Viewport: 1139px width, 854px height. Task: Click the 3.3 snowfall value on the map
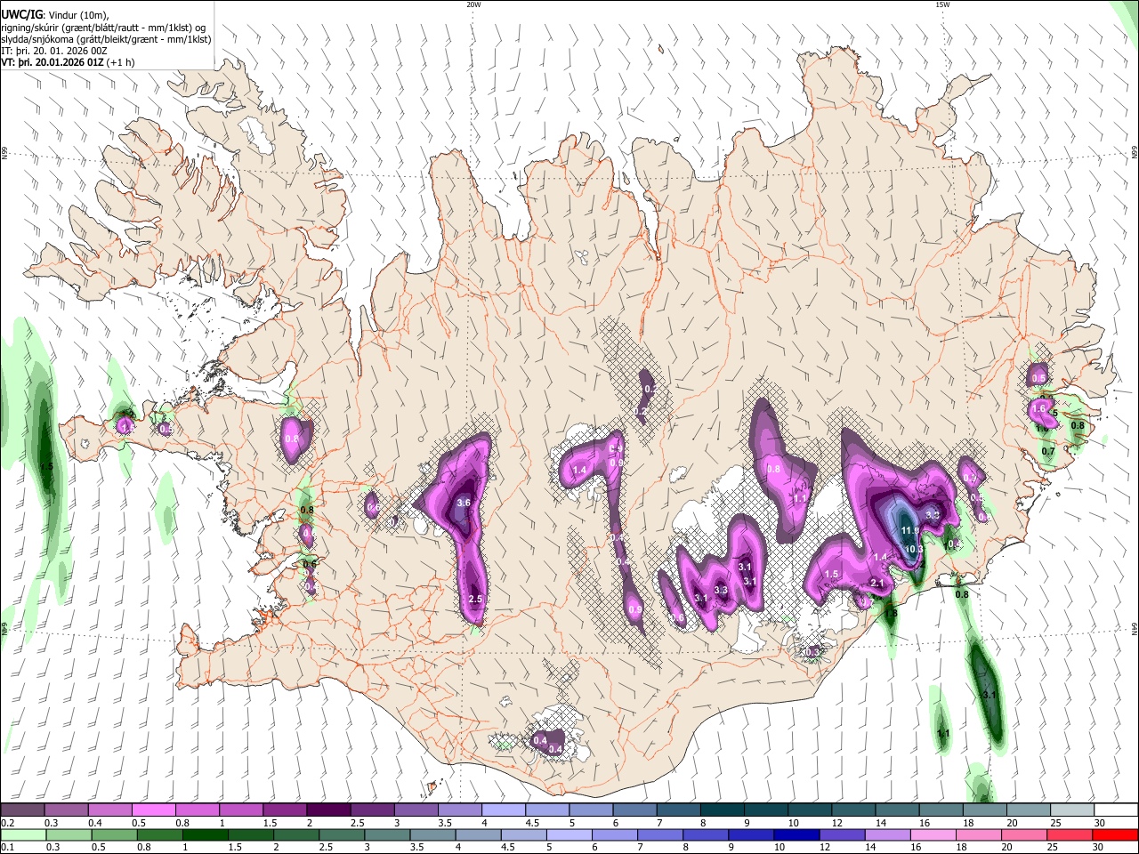click(x=721, y=591)
